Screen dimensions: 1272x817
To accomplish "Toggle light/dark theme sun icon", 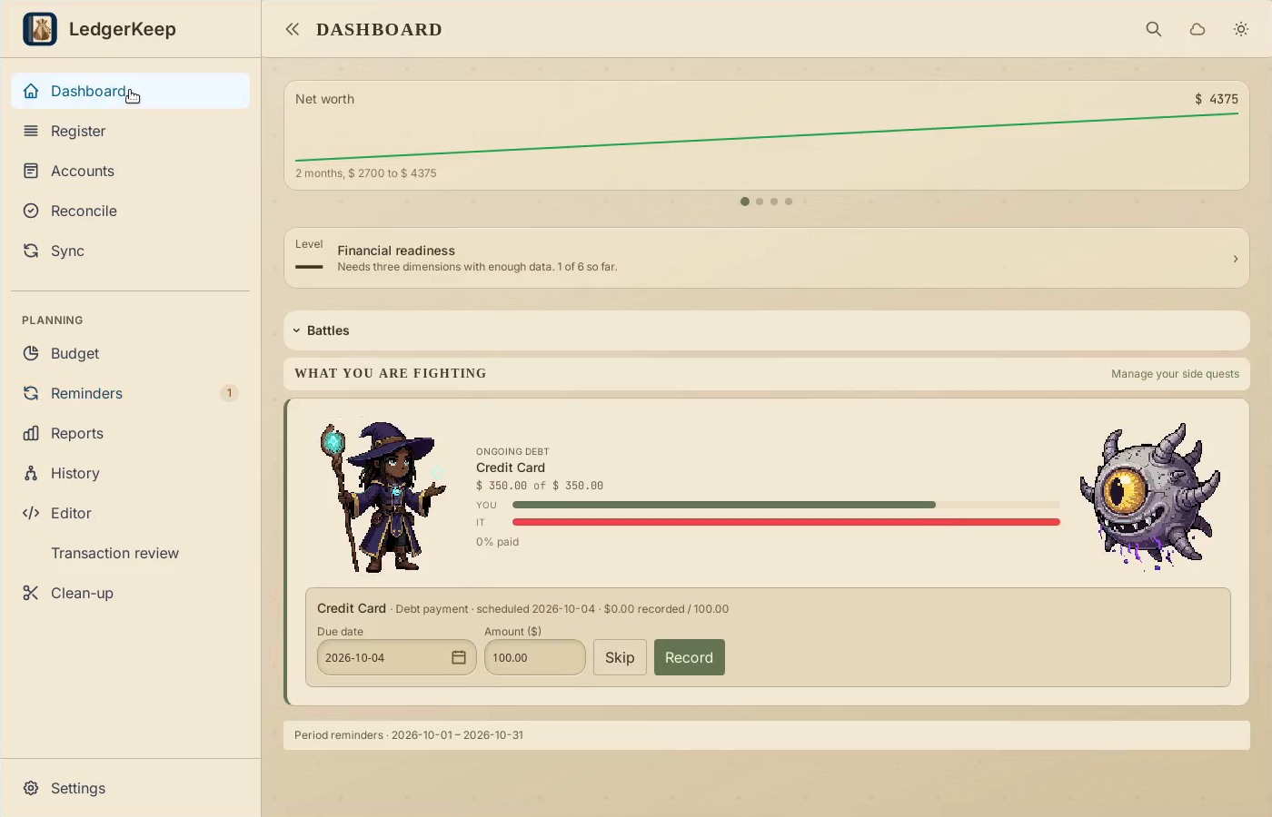I will (x=1241, y=29).
